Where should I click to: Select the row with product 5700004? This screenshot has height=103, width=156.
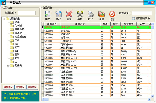coord(96,58)
